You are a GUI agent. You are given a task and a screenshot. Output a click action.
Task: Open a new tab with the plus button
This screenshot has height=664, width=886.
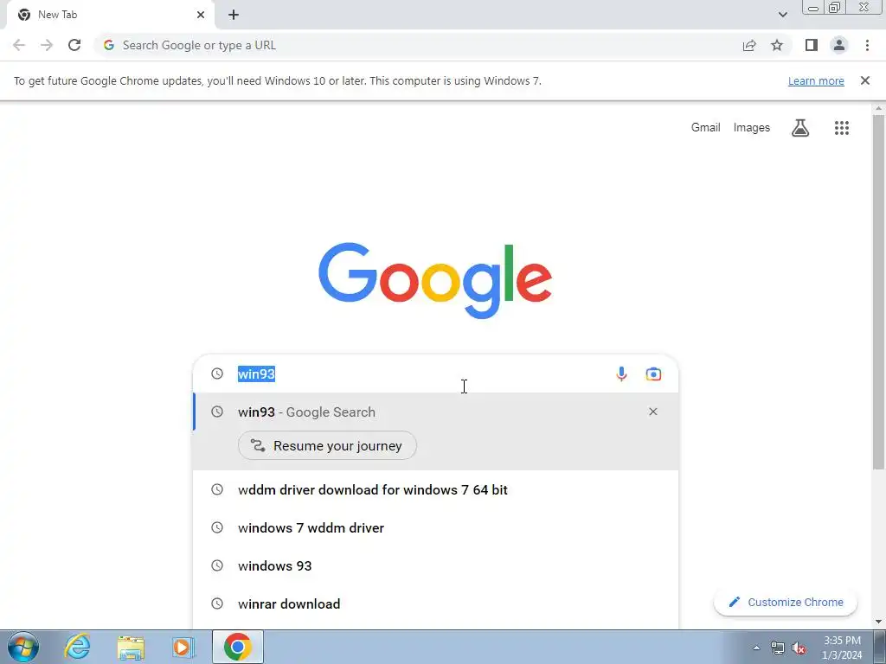[234, 15]
